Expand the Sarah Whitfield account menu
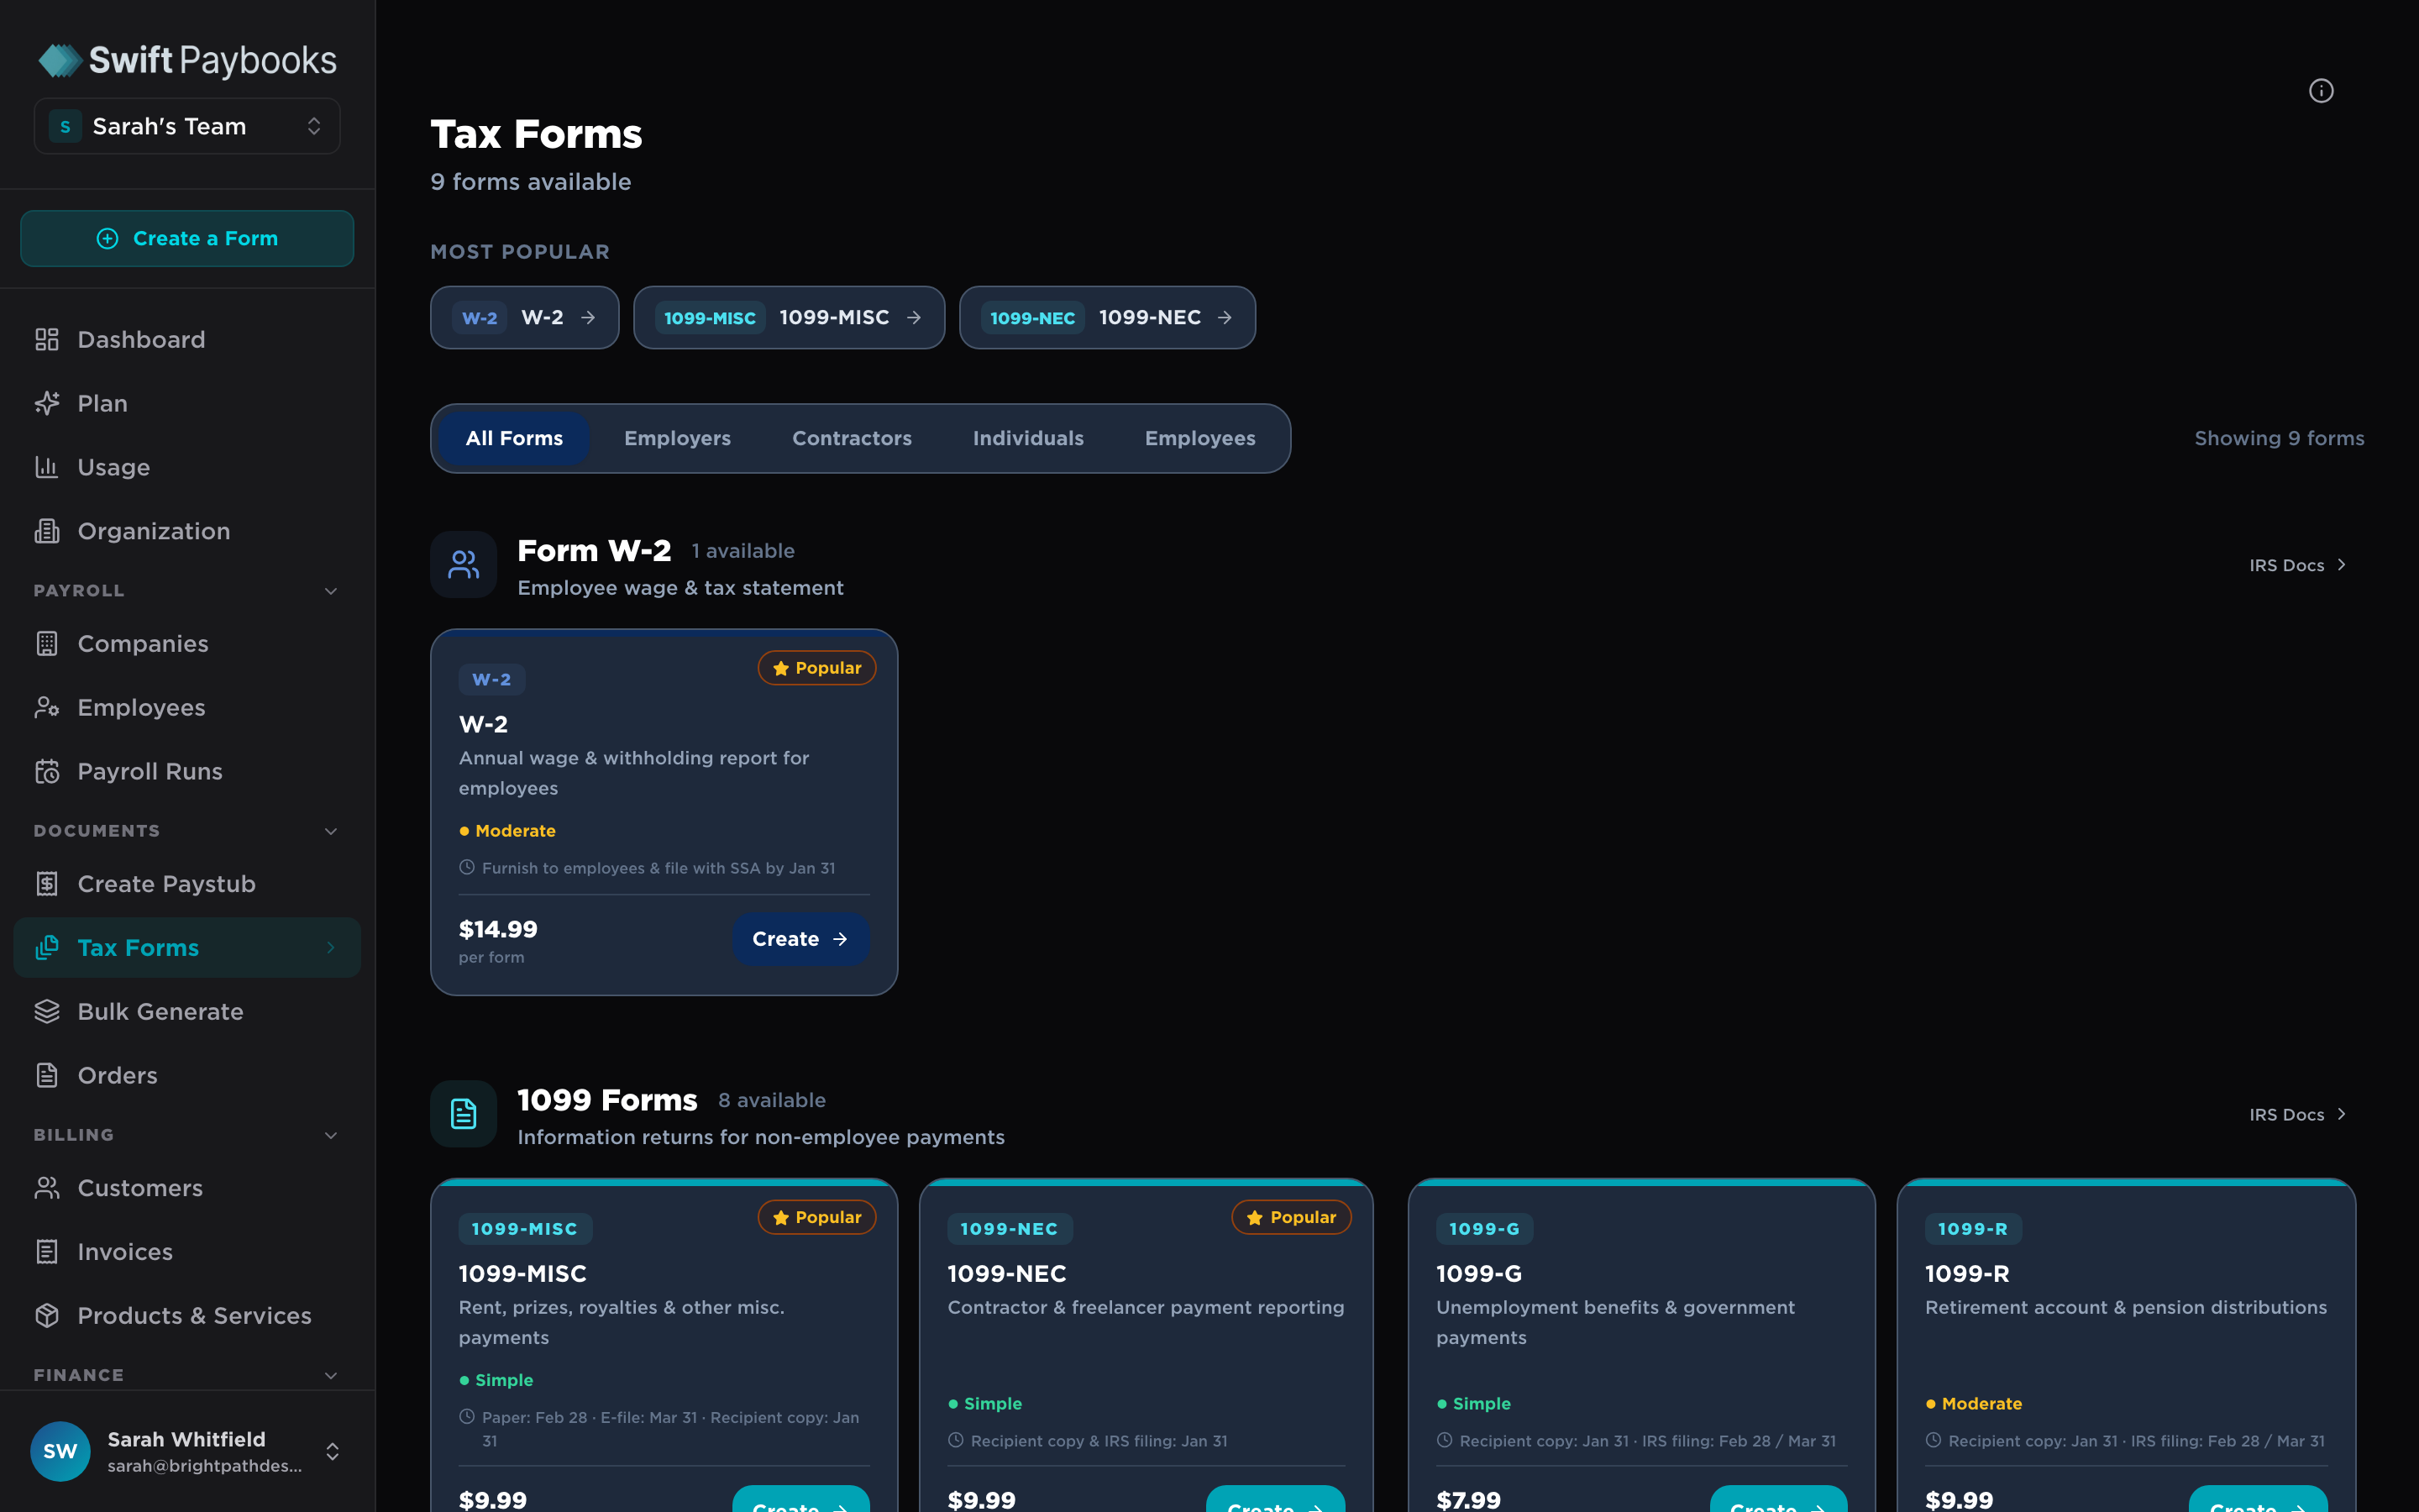This screenshot has height=1512, width=2419. tap(333, 1451)
